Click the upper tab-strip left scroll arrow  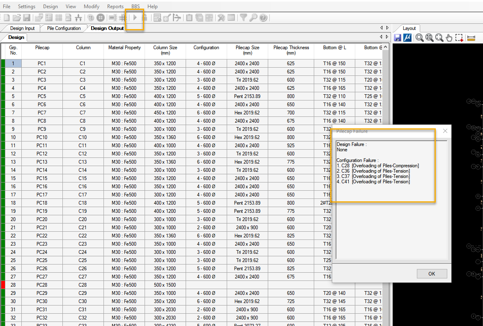381,28
